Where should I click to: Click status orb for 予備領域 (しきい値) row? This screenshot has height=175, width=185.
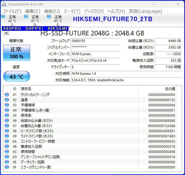(7, 110)
